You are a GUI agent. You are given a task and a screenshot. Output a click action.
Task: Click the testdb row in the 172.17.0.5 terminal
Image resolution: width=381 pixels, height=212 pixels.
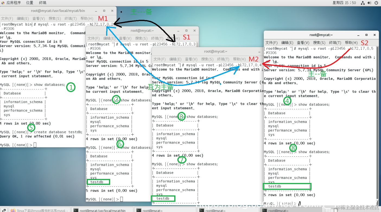(x=287, y=186)
